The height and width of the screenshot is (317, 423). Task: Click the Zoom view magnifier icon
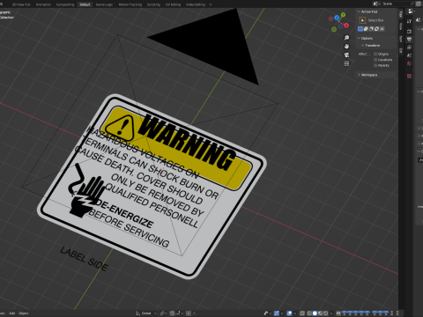346,38
